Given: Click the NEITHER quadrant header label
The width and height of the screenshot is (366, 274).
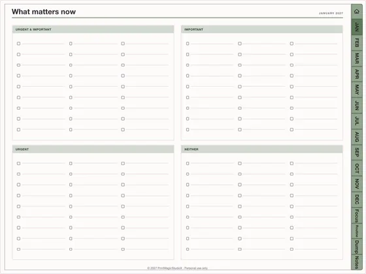Looking at the screenshot, I should [191, 149].
